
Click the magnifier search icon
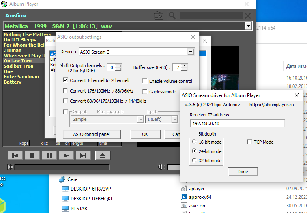click(172, 16)
